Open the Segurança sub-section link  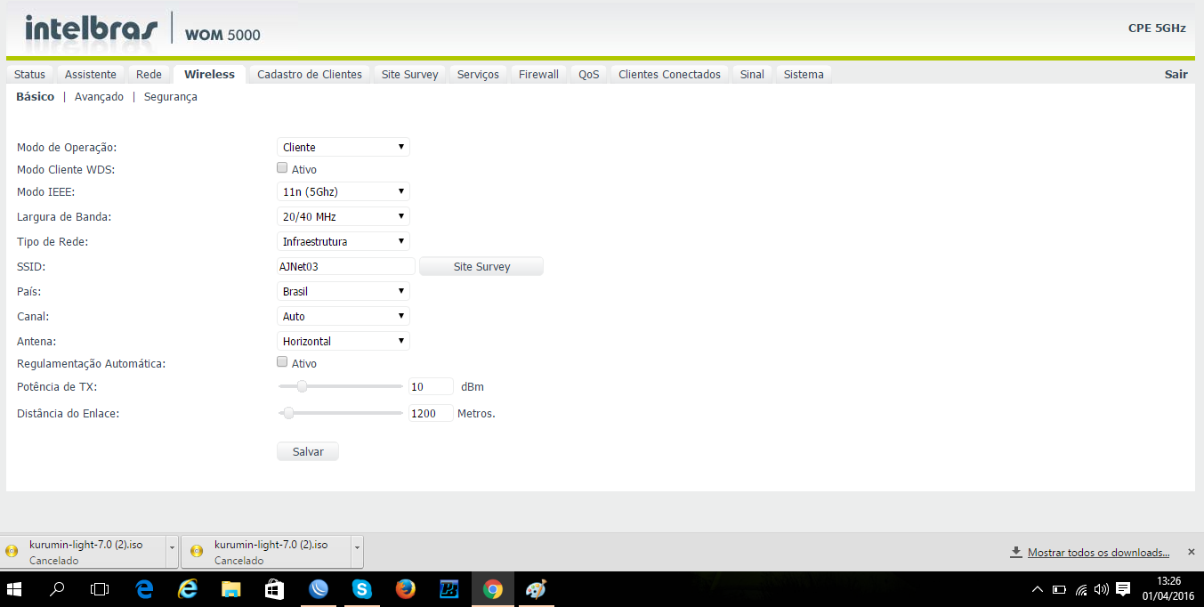point(171,97)
